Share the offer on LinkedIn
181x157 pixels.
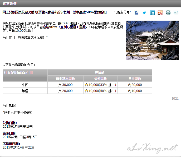coord(152,13)
